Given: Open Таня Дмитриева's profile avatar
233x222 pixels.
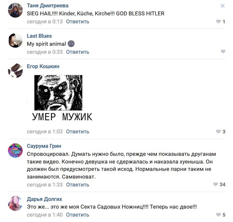Looking at the screenshot, I should [15, 10].
